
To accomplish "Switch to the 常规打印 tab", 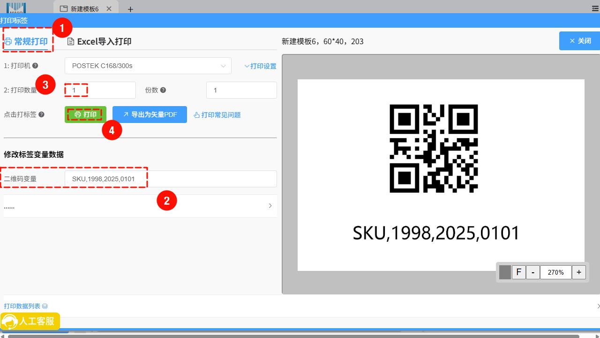I will tap(26, 41).
